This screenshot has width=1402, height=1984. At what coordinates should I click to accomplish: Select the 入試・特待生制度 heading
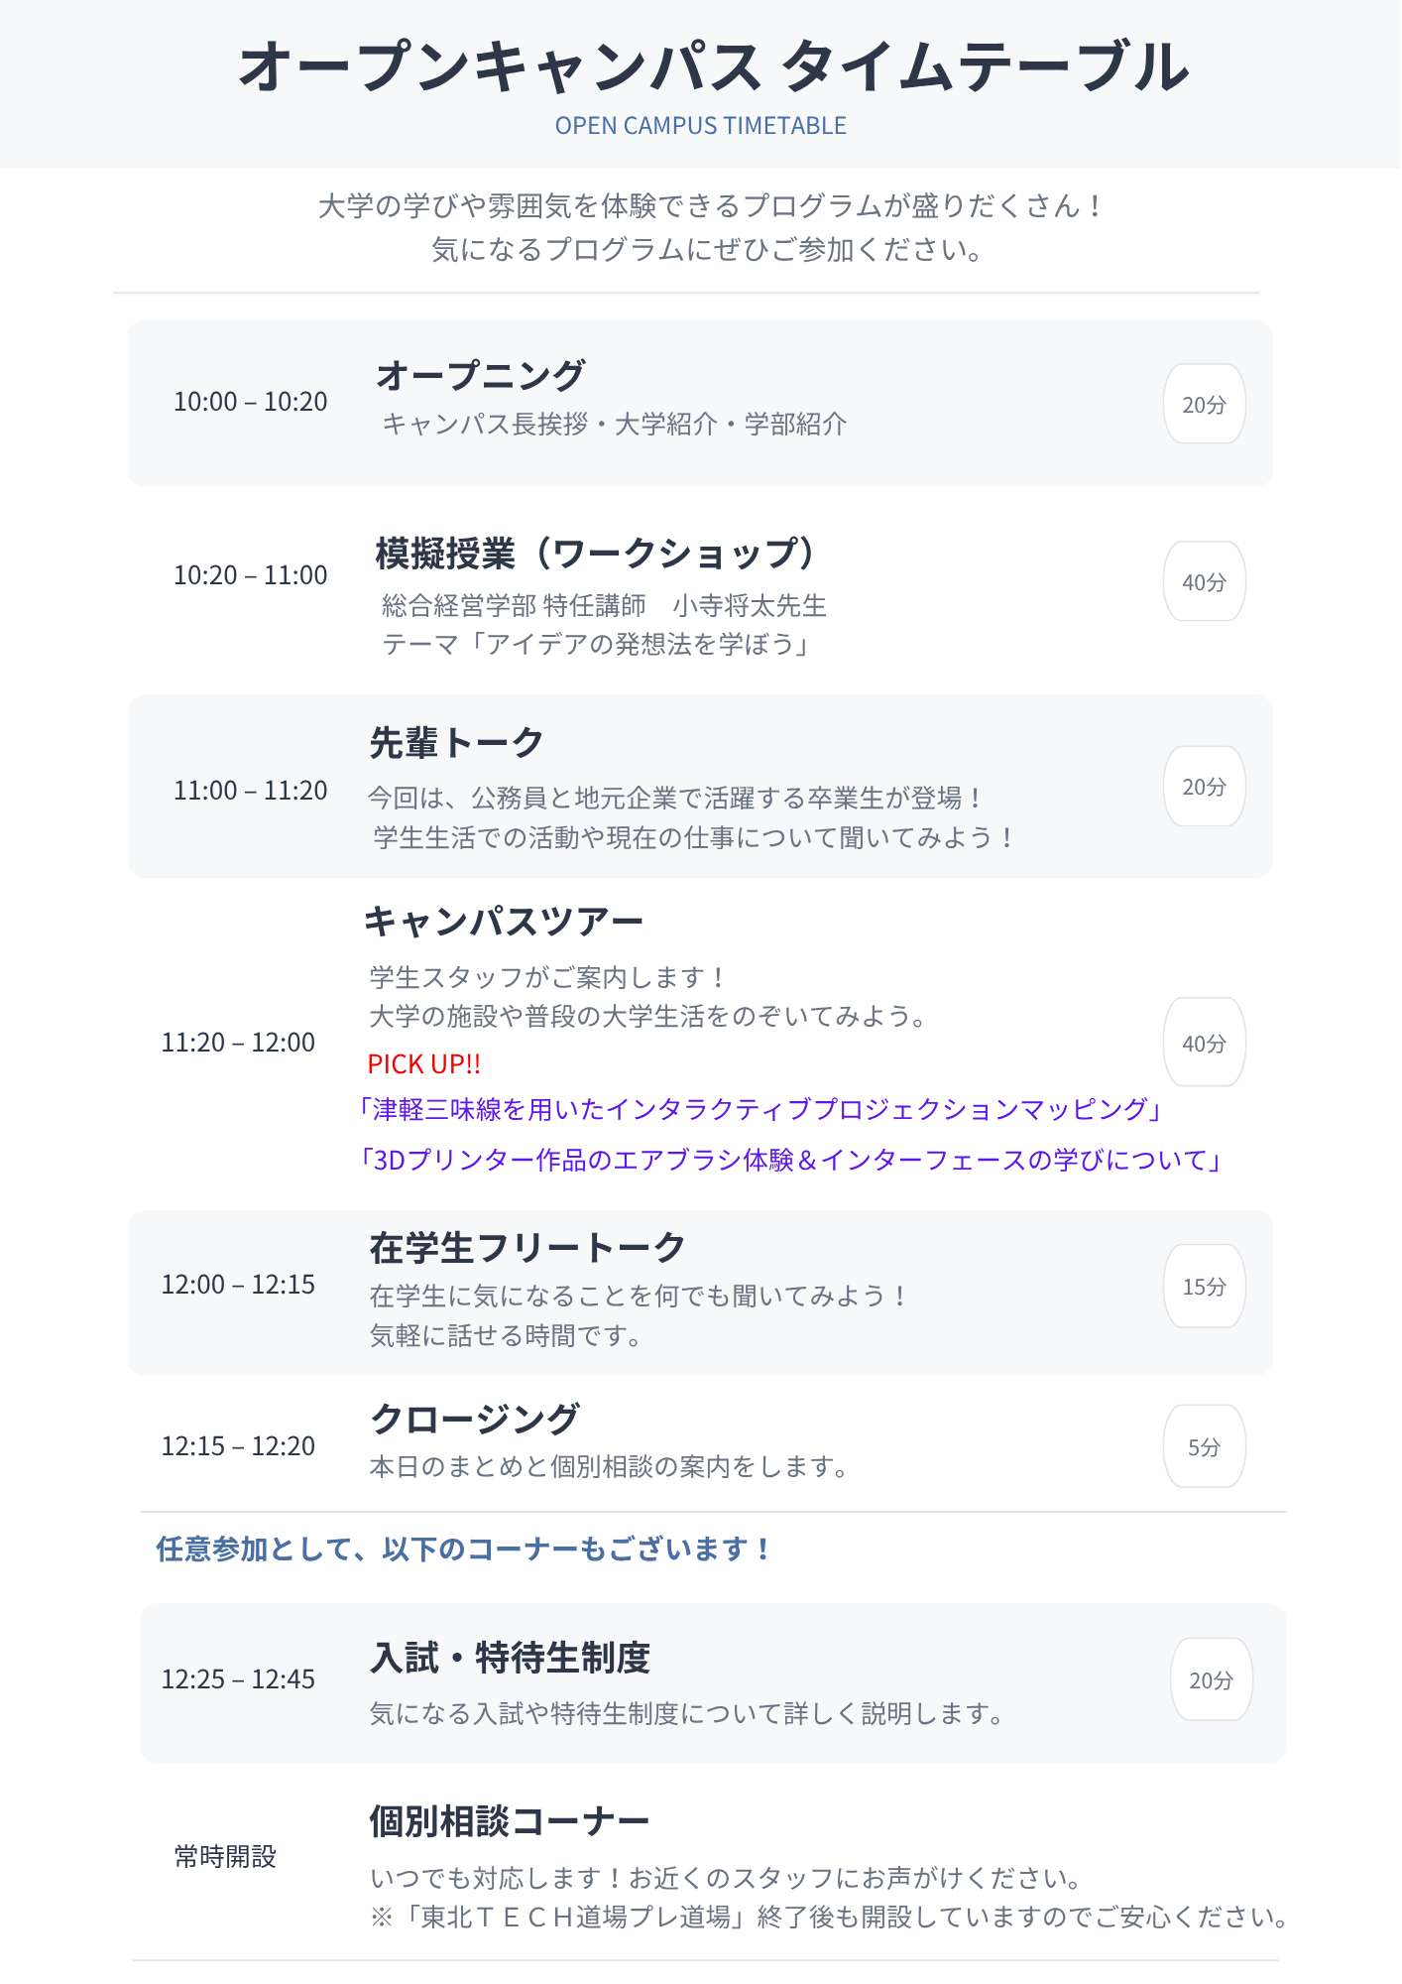(x=511, y=1658)
